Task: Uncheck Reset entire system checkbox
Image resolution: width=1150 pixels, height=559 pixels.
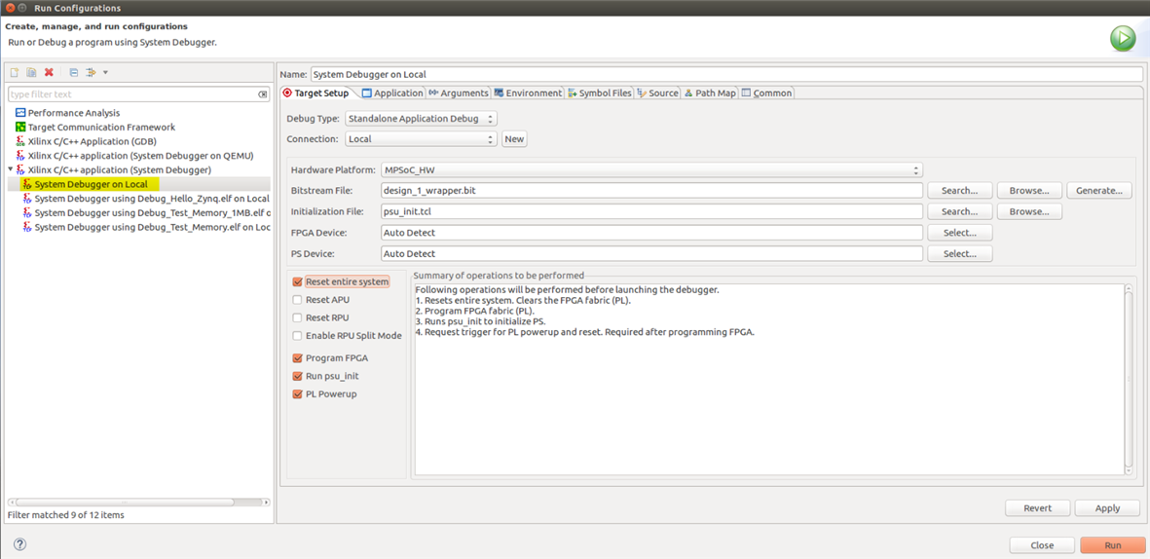Action: coord(298,282)
